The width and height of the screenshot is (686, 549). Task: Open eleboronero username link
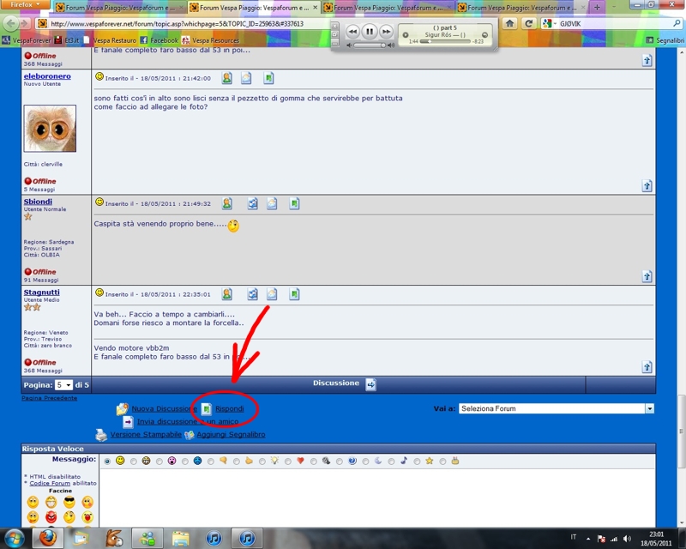coord(47,76)
